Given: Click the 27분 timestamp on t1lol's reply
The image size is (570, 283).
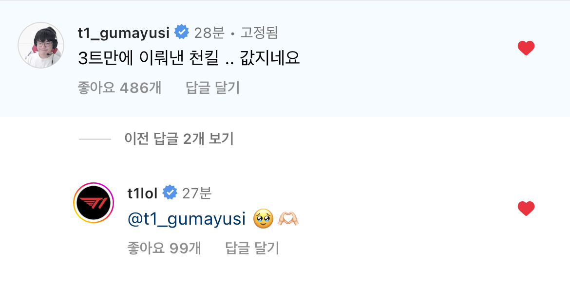Looking at the screenshot, I should (197, 193).
